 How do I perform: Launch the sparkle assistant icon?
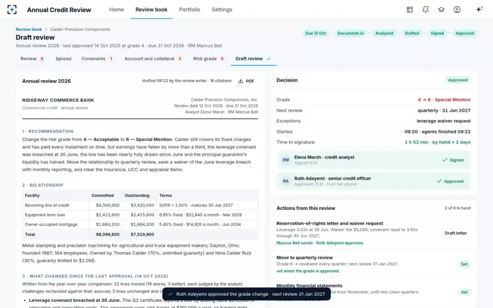pos(479,9)
